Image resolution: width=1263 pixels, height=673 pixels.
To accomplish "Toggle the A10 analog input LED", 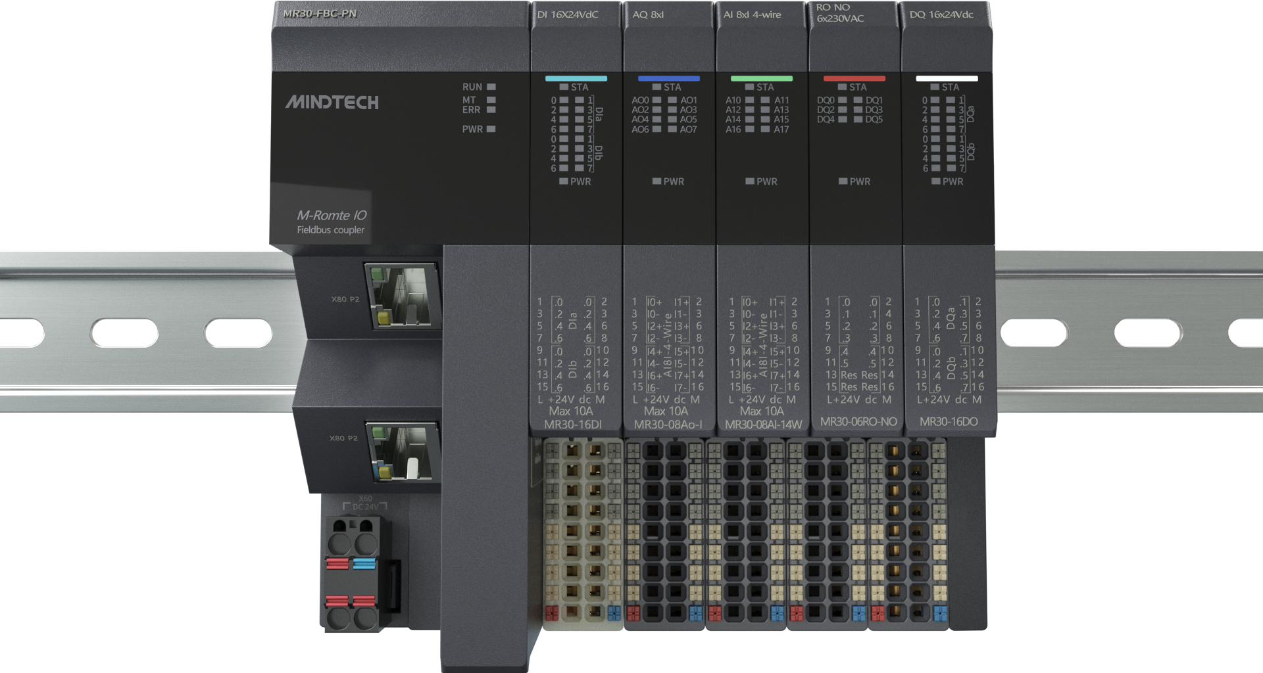I will pyautogui.click(x=749, y=101).
